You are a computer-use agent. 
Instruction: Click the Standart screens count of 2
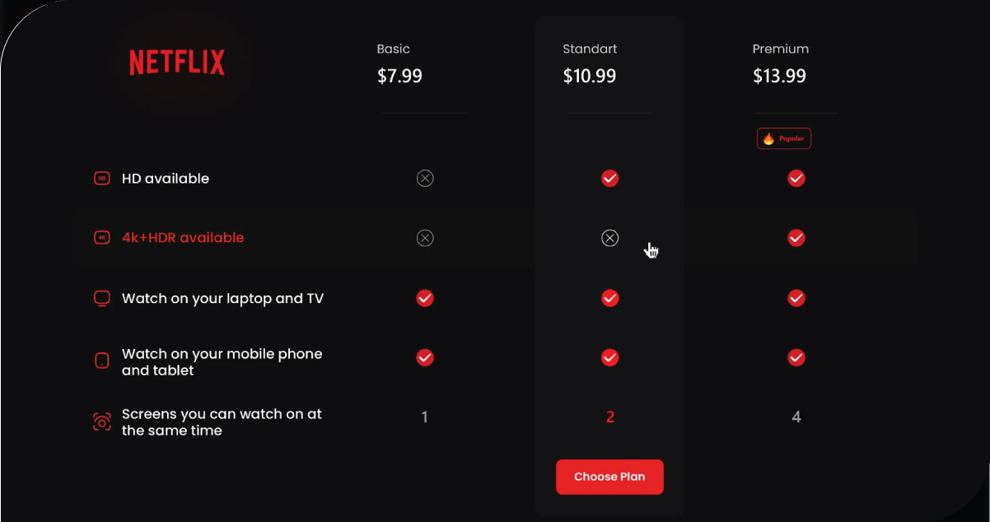(x=609, y=417)
